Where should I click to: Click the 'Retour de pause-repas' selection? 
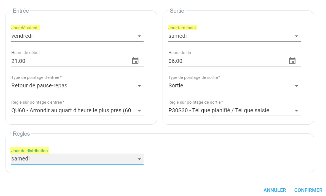tap(39, 85)
